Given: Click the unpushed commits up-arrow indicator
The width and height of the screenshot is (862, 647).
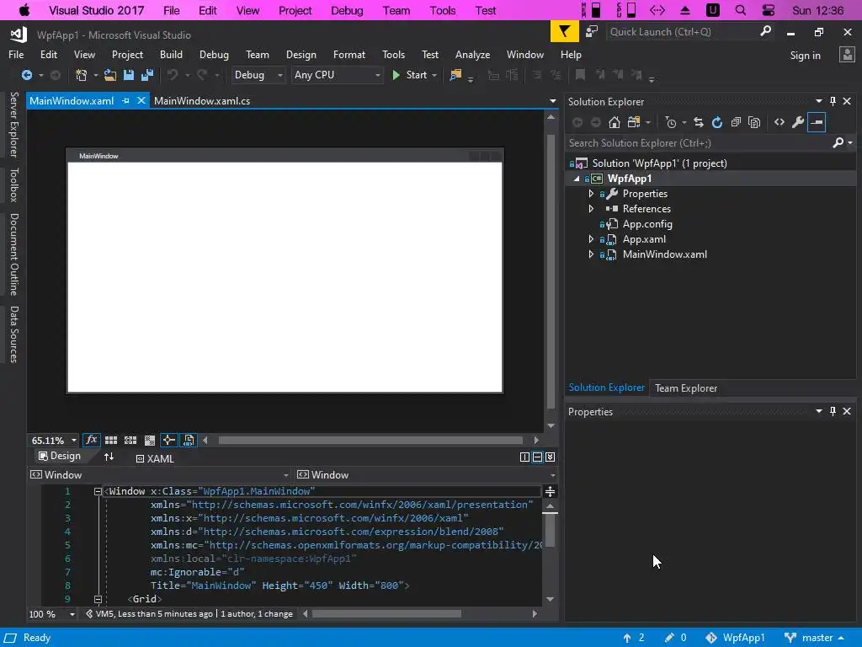Looking at the screenshot, I should [633, 638].
